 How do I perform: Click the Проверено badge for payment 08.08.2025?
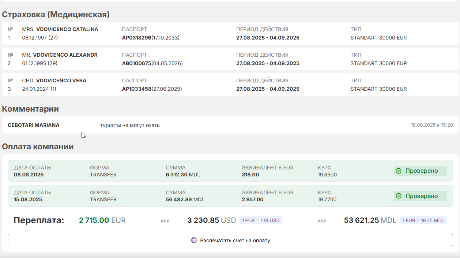pyautogui.click(x=420, y=171)
